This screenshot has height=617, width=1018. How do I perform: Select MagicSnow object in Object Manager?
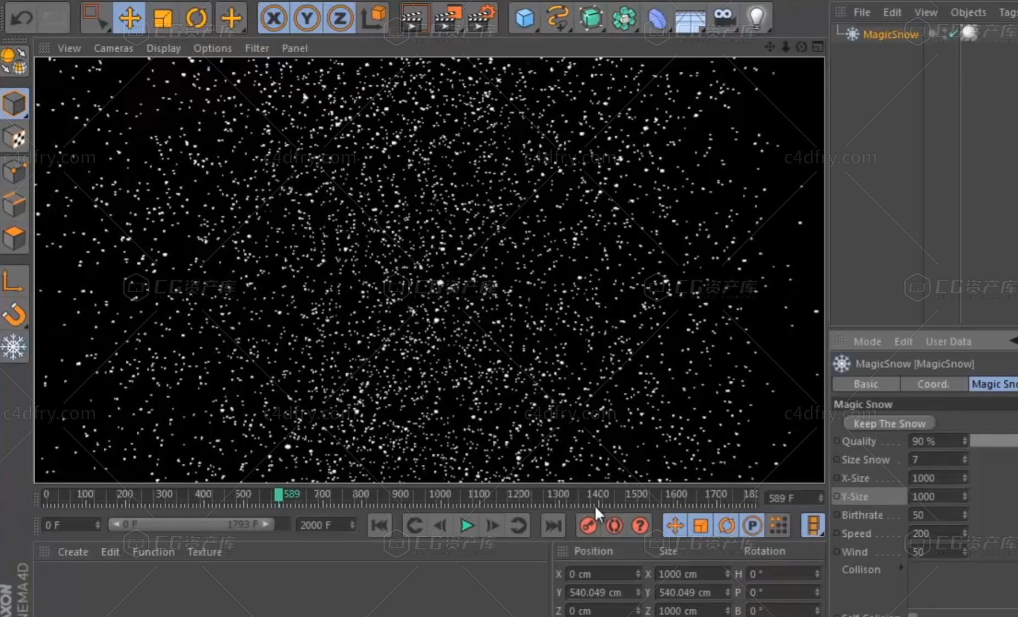(x=890, y=34)
